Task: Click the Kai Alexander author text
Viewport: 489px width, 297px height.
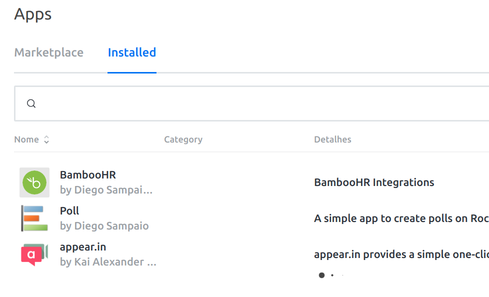Action: coord(108,262)
